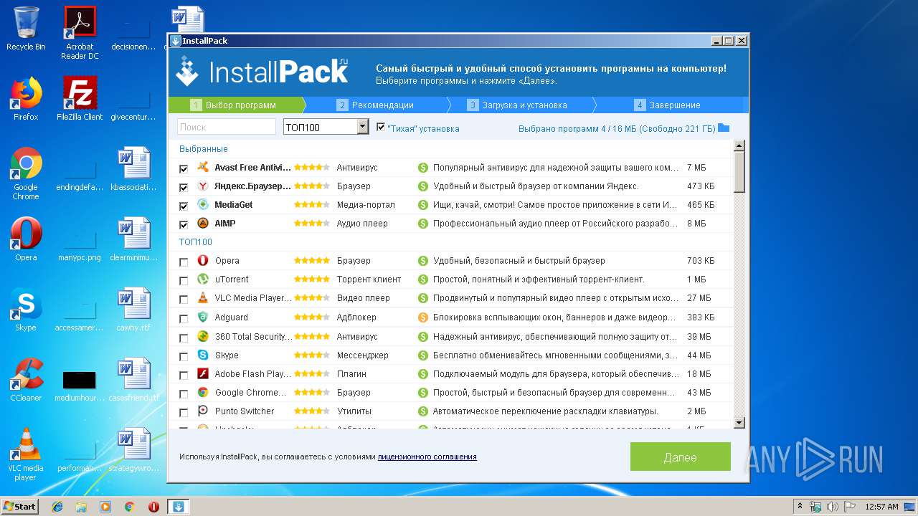Click the volume tray icon

833,507
